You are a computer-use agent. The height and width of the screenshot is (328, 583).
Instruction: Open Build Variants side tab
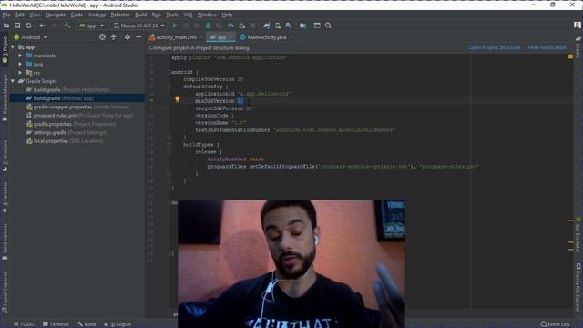pos(5,241)
